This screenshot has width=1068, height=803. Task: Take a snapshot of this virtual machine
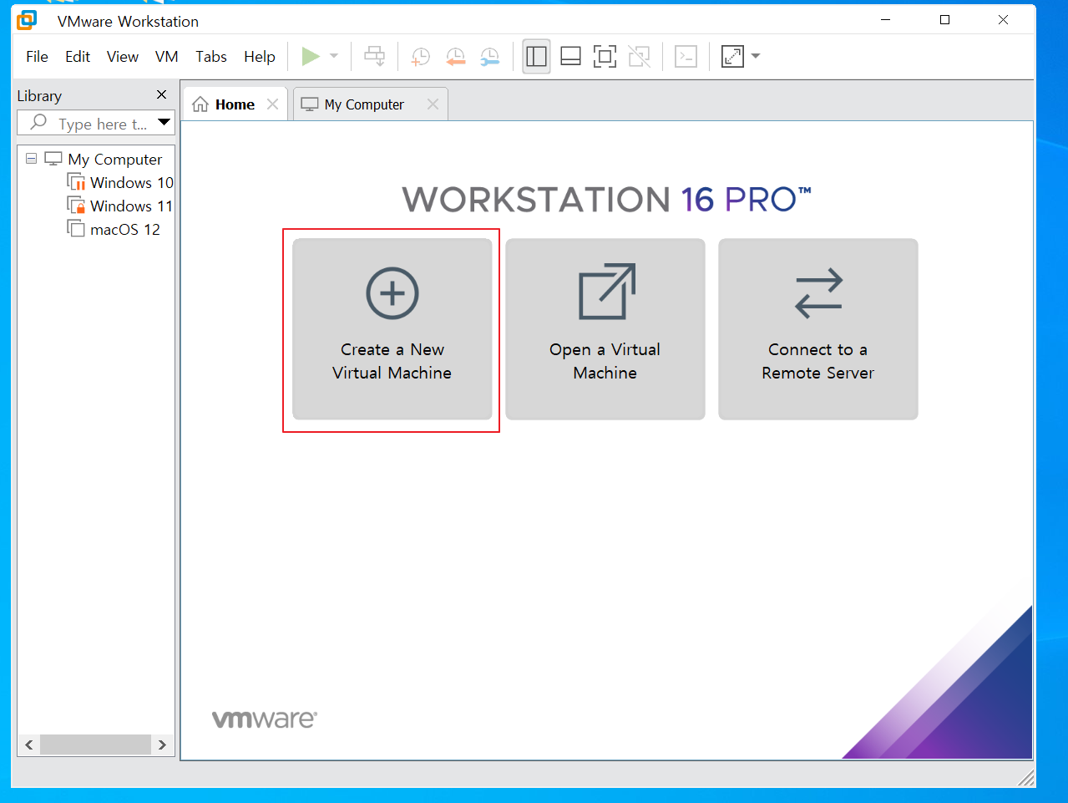pos(421,56)
